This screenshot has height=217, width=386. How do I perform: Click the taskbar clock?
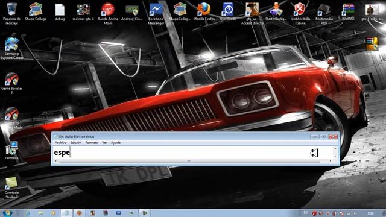tap(370, 213)
